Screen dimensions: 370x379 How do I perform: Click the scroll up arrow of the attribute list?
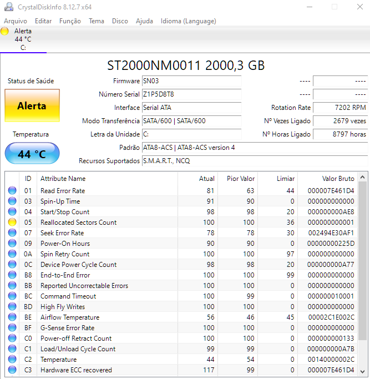(x=362, y=177)
